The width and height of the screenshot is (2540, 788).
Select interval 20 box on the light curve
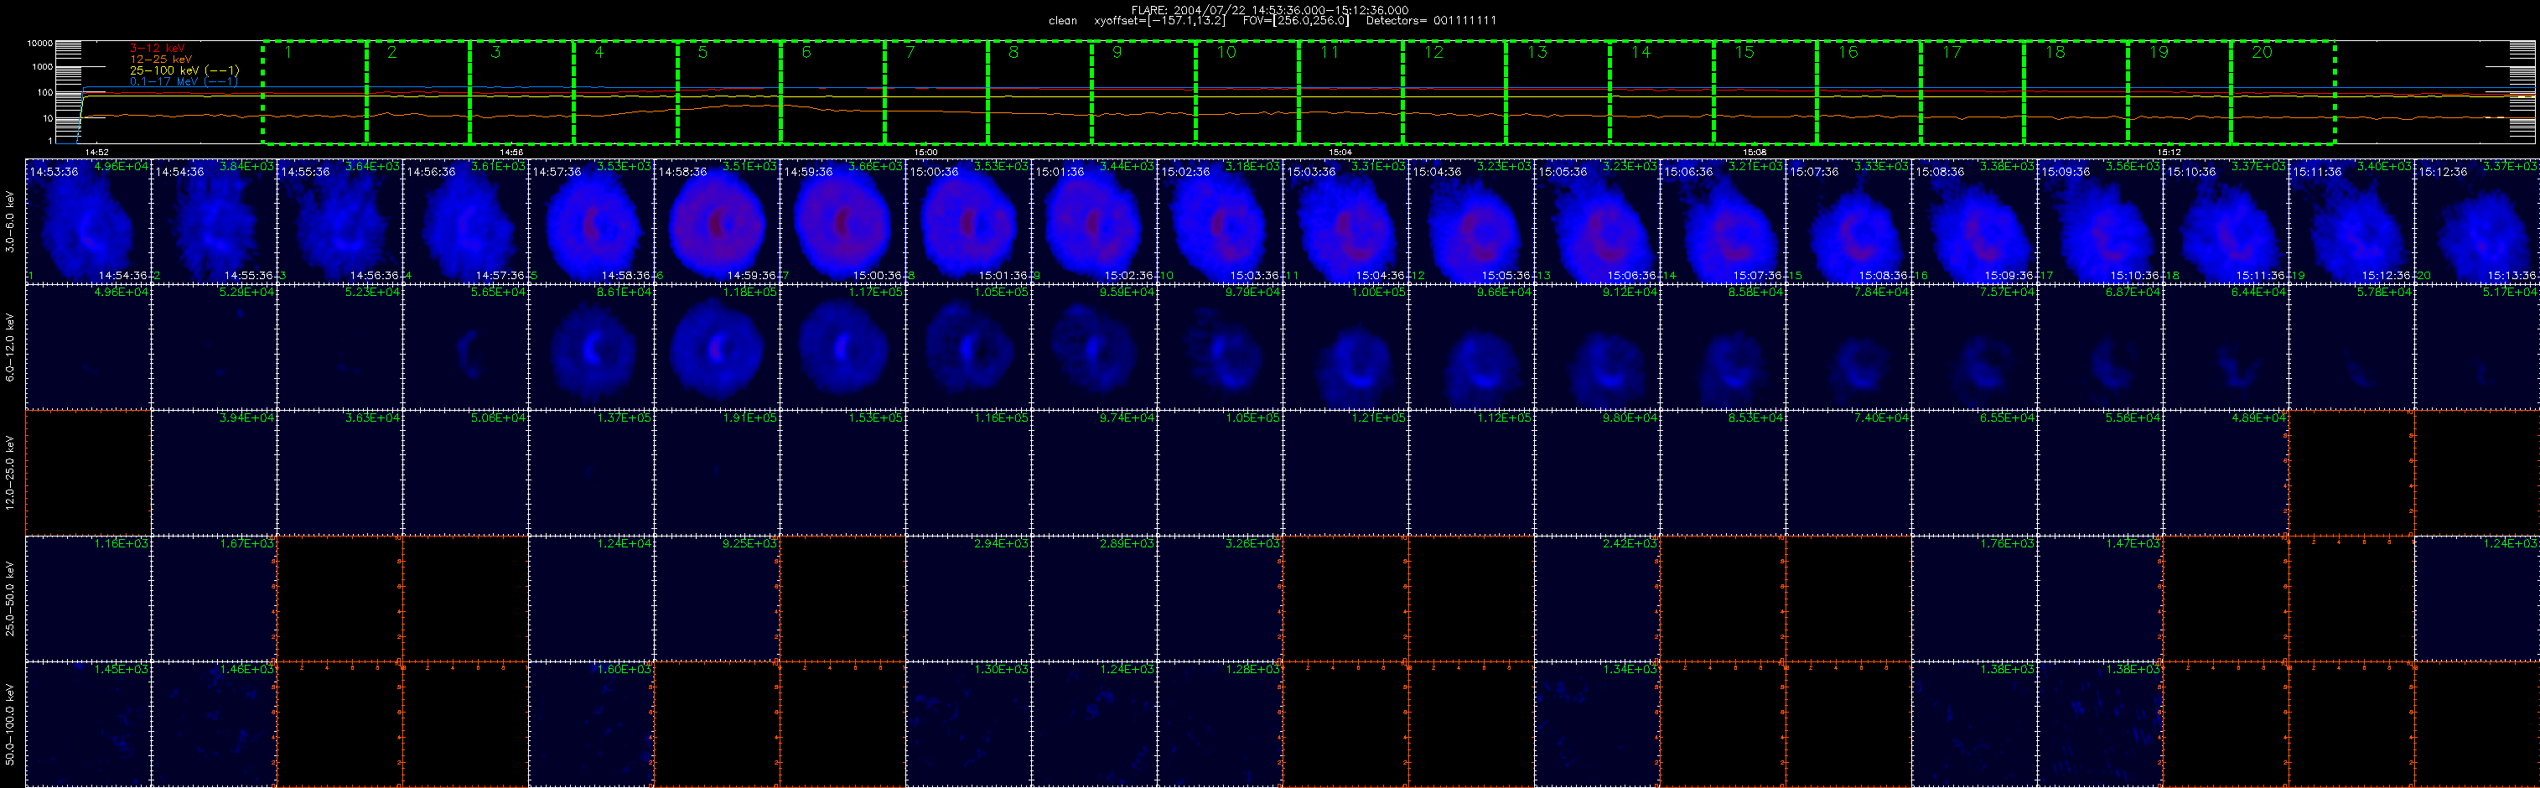point(2283,93)
